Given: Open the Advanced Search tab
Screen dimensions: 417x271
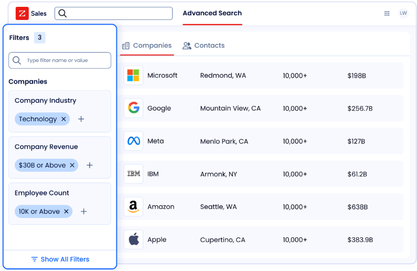Looking at the screenshot, I should click(x=212, y=13).
